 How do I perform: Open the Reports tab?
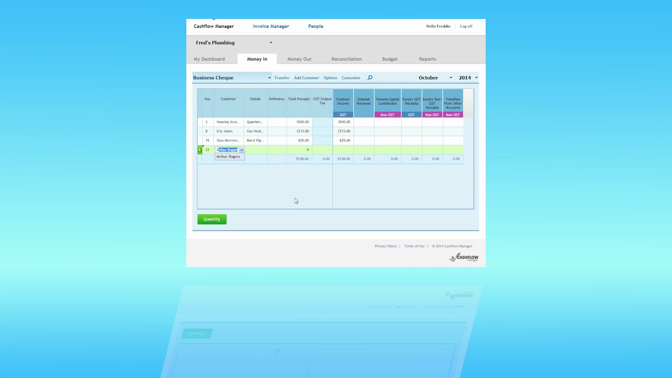(427, 59)
